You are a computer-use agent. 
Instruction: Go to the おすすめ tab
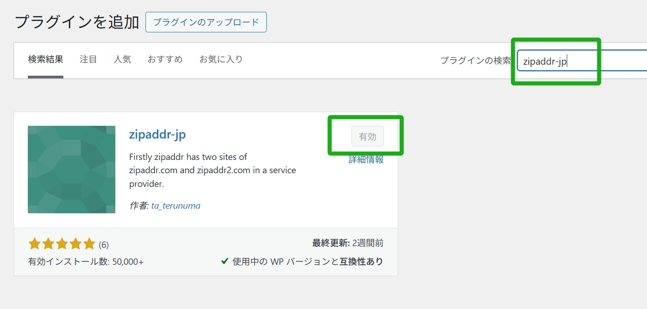tap(165, 59)
